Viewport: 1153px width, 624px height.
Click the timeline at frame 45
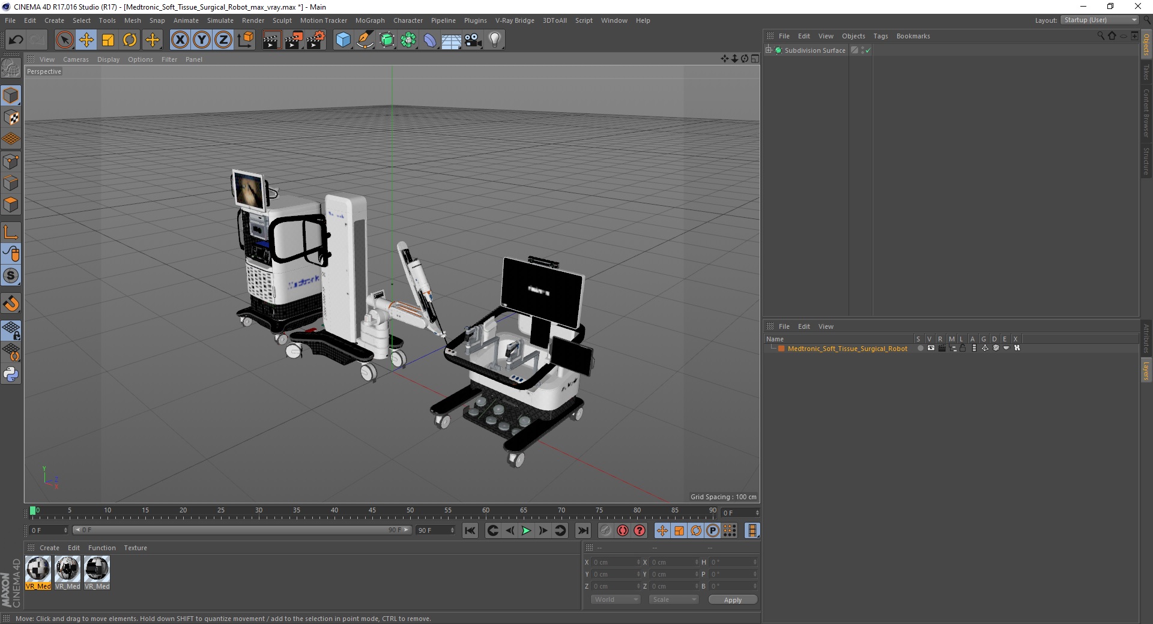pyautogui.click(x=372, y=512)
